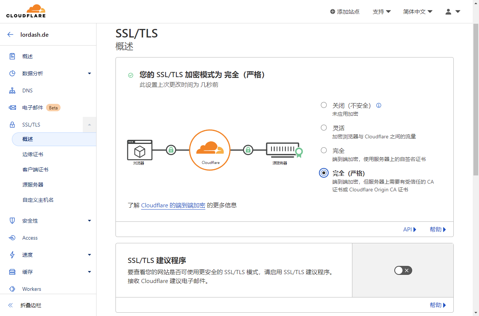The width and height of the screenshot is (479, 316).
Task: Open the user account profile icon
Action: click(448, 11)
